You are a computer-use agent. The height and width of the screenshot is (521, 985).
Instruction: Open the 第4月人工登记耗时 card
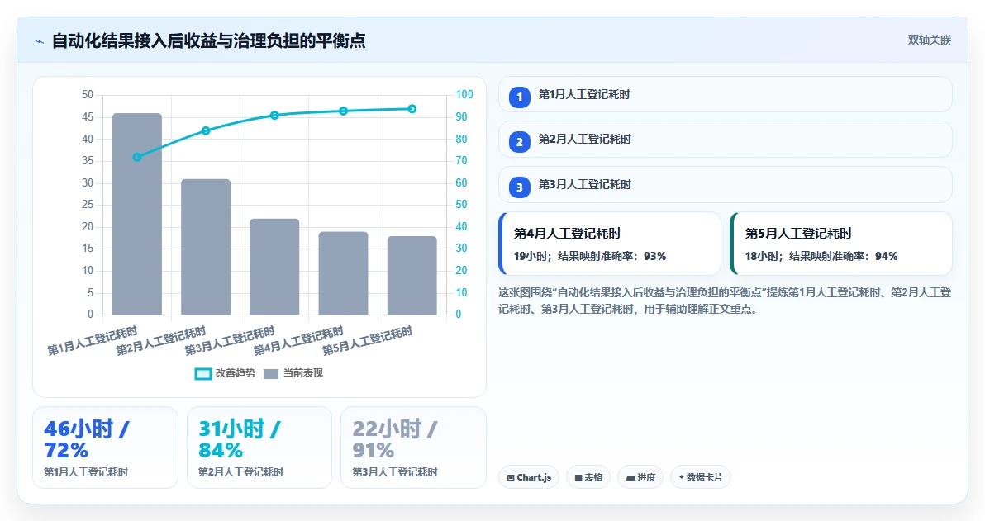click(609, 244)
